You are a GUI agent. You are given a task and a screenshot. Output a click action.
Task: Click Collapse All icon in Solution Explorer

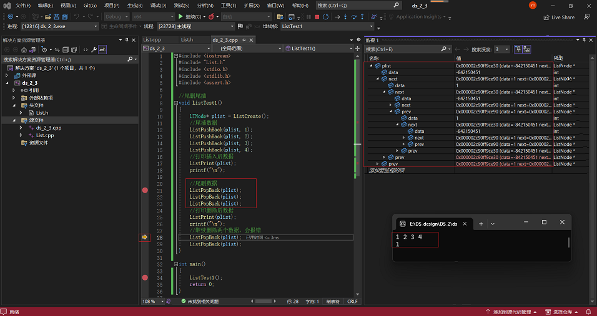click(x=66, y=50)
